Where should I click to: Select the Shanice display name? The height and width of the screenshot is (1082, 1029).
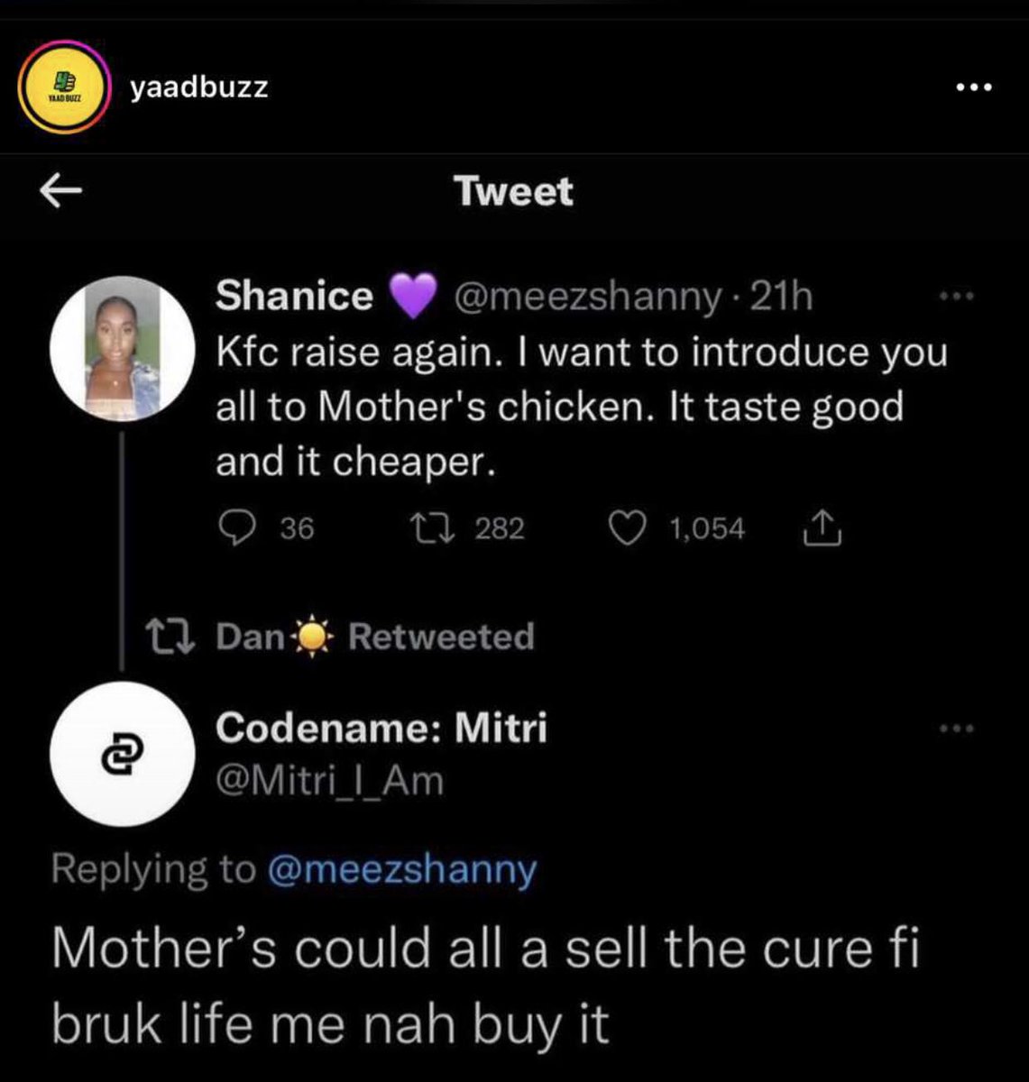click(x=294, y=296)
